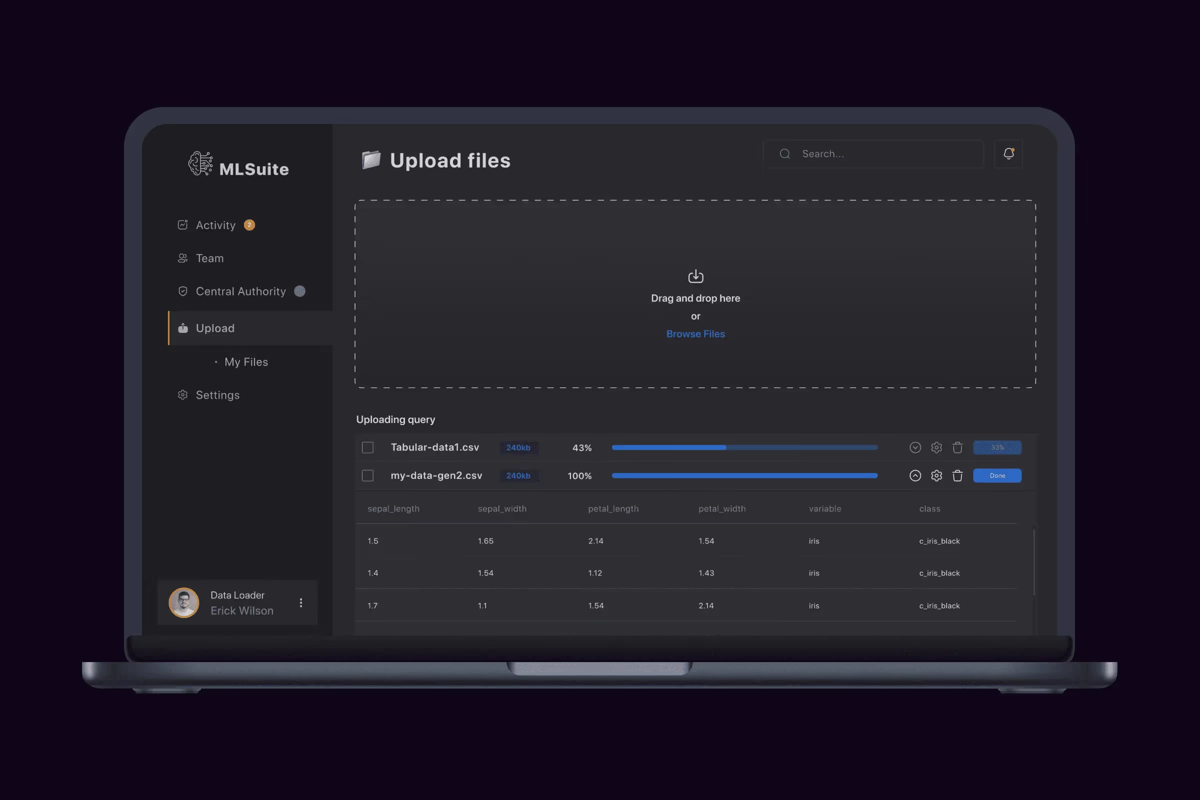
Task: Click the Tabular-data1.csv progress bar
Action: pos(744,447)
